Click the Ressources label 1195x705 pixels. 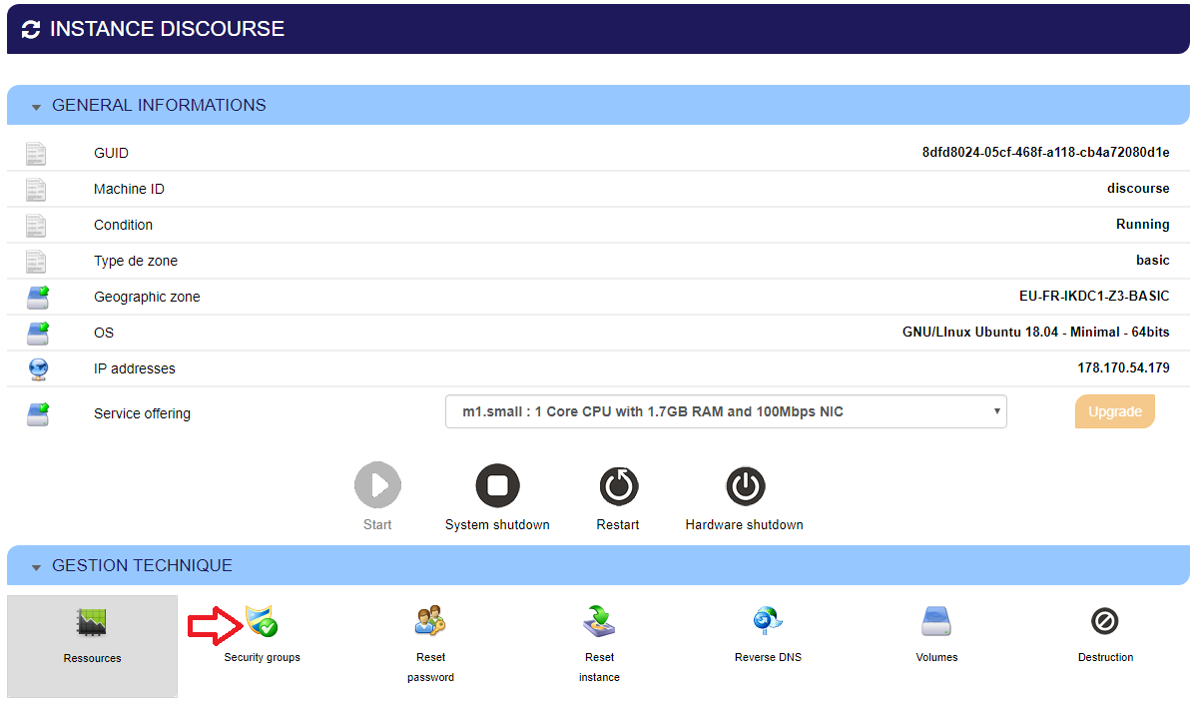pyautogui.click(x=92, y=658)
